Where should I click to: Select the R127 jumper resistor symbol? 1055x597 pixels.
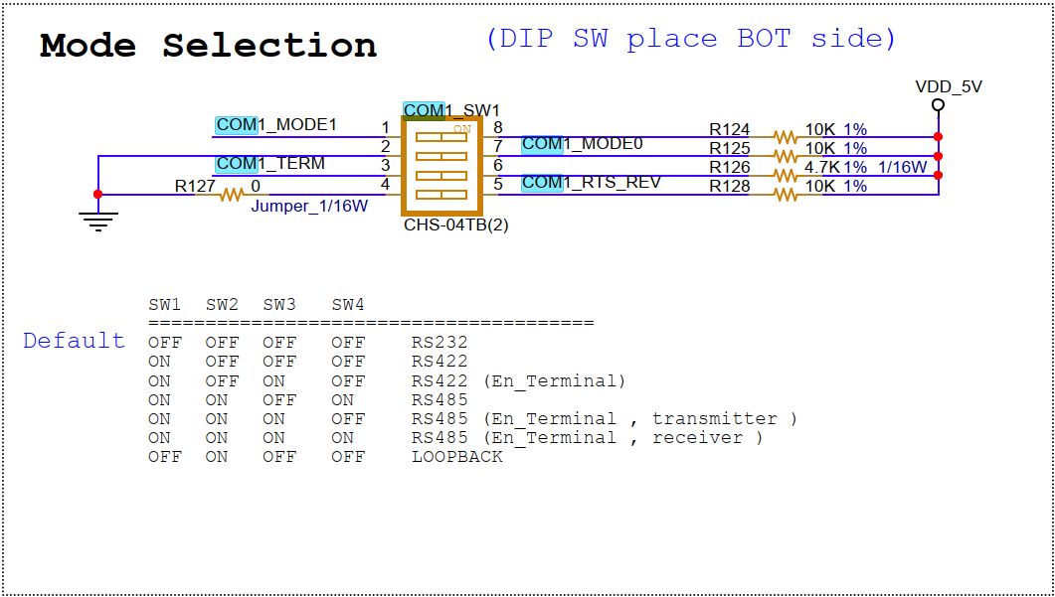[231, 195]
